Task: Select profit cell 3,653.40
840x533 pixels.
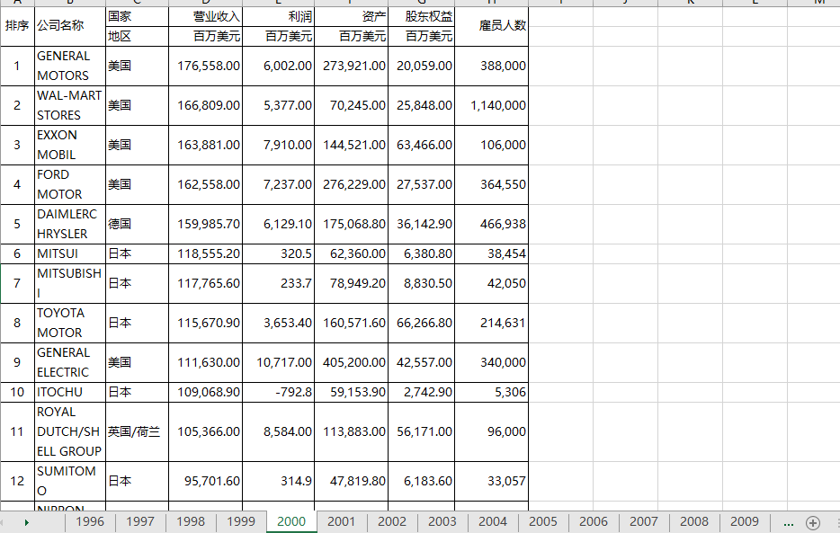Action: coord(279,324)
